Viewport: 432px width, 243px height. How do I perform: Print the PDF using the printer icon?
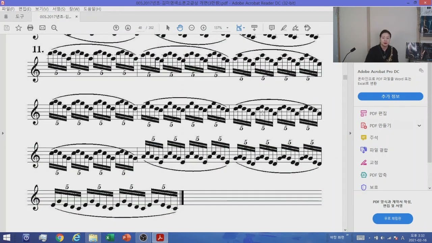tap(30, 28)
